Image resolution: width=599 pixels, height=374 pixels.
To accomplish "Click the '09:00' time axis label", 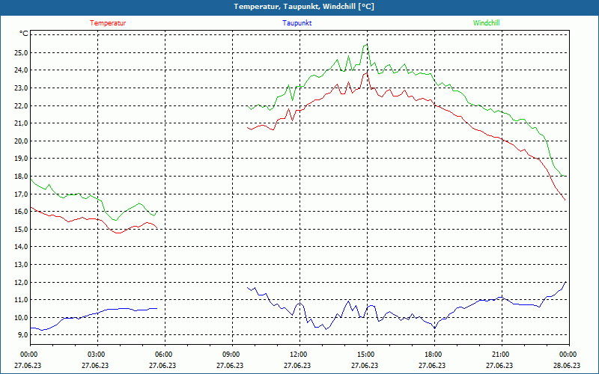I will (231, 355).
